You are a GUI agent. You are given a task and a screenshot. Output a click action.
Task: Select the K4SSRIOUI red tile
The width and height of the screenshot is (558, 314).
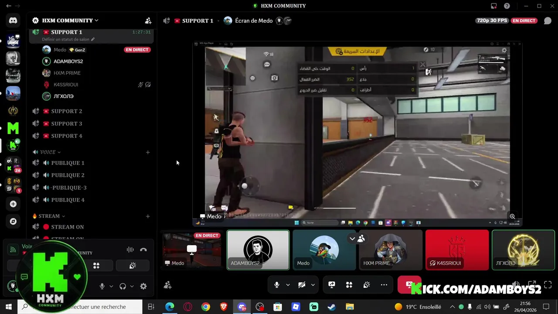(x=457, y=250)
